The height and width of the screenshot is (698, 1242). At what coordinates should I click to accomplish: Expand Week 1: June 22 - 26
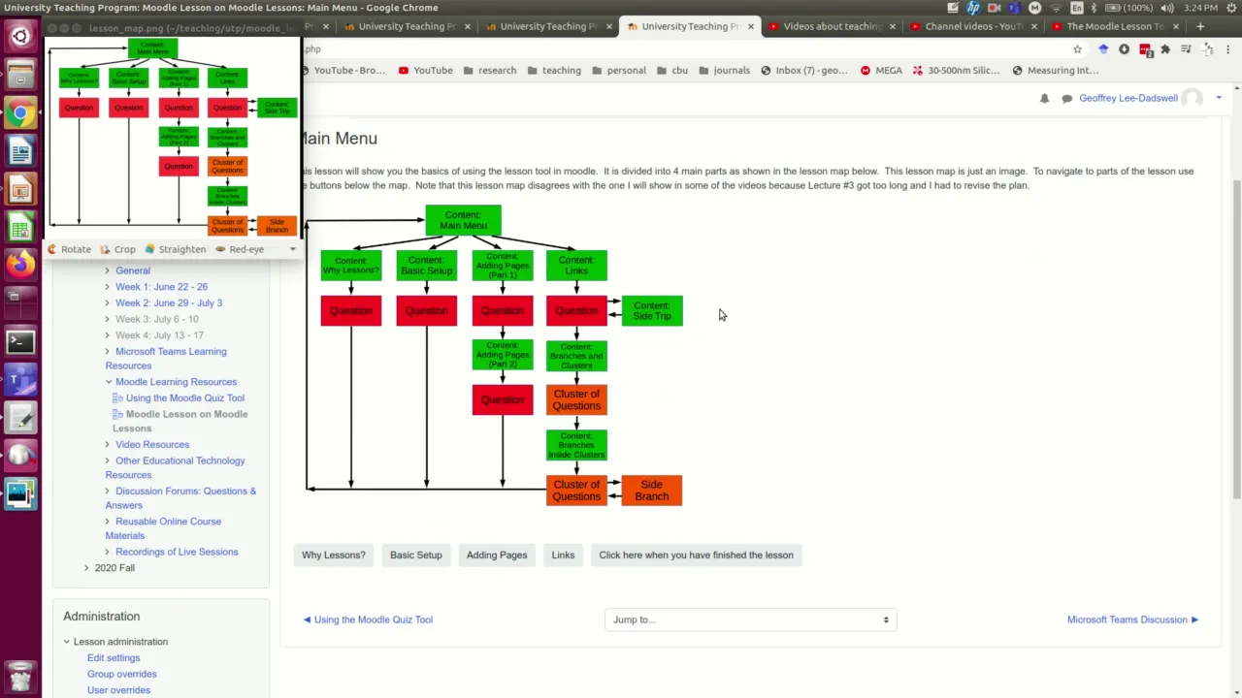point(108,287)
